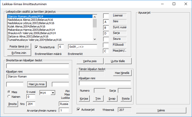Click the Vanha pois button

[90, 61]
